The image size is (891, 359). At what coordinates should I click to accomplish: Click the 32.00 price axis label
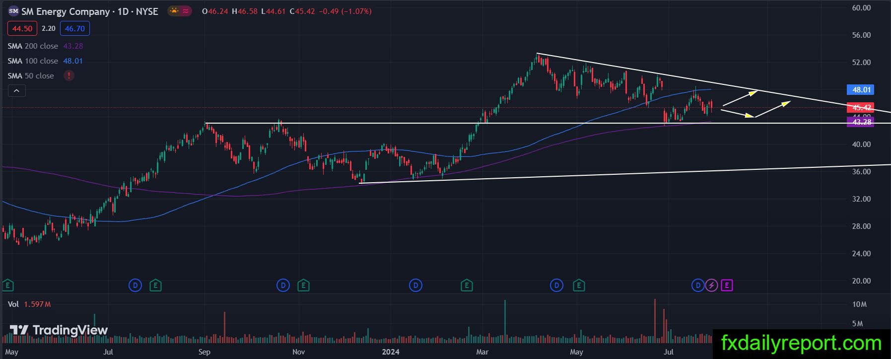[x=862, y=199]
